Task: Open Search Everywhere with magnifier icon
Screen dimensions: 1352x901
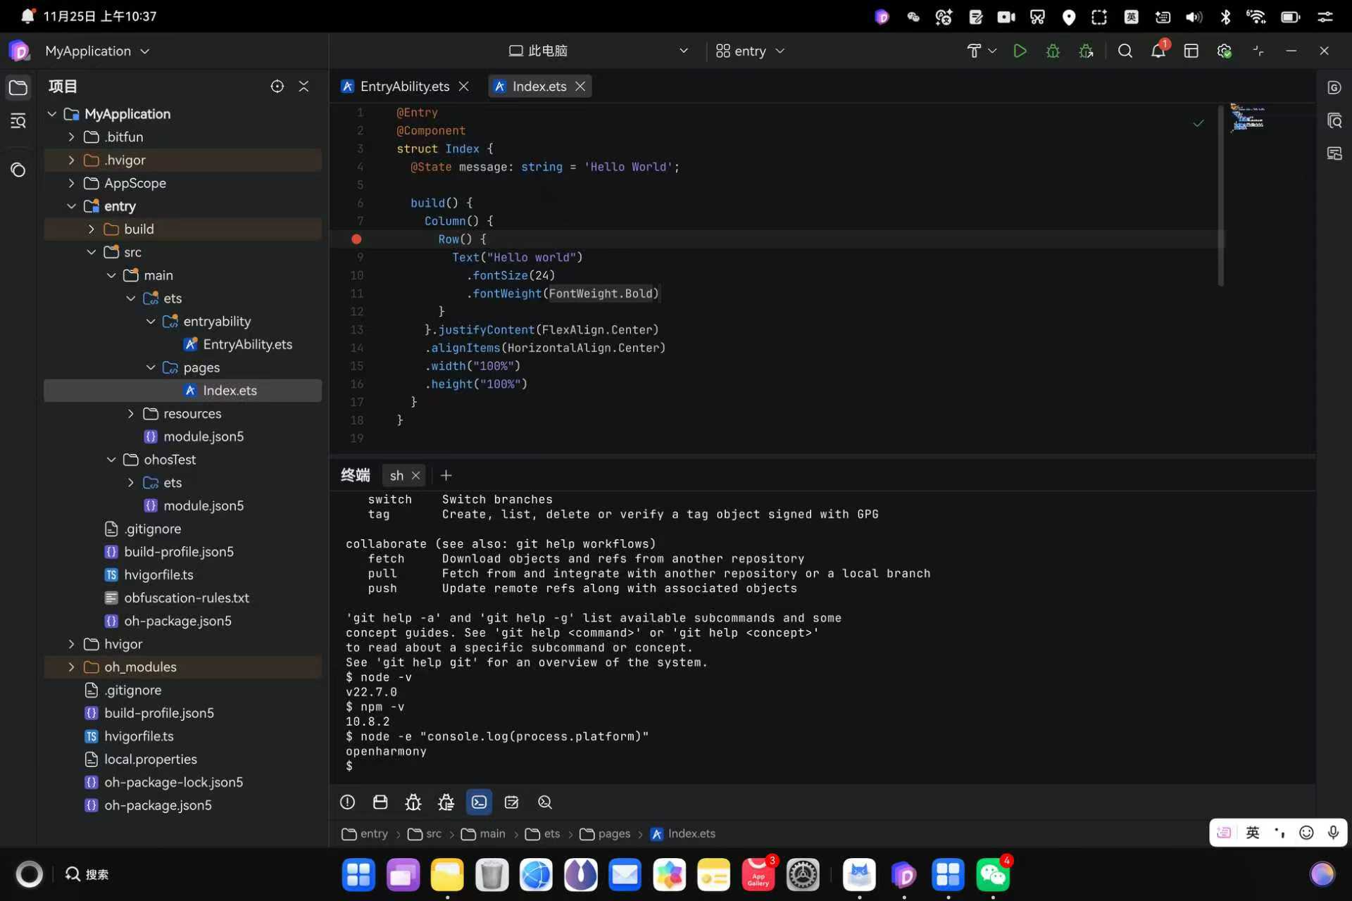Action: 1125,51
